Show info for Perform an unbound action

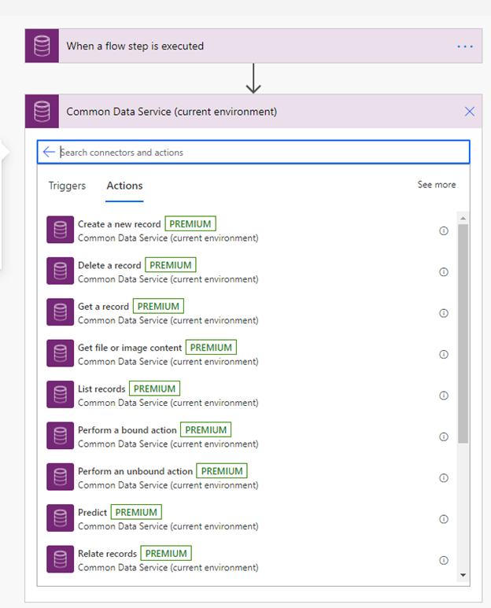(x=444, y=477)
